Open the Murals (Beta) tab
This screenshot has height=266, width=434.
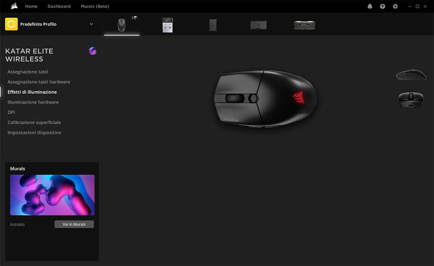[95, 6]
